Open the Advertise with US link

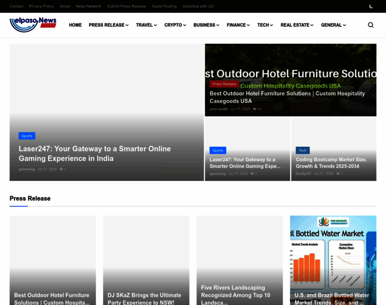[198, 6]
